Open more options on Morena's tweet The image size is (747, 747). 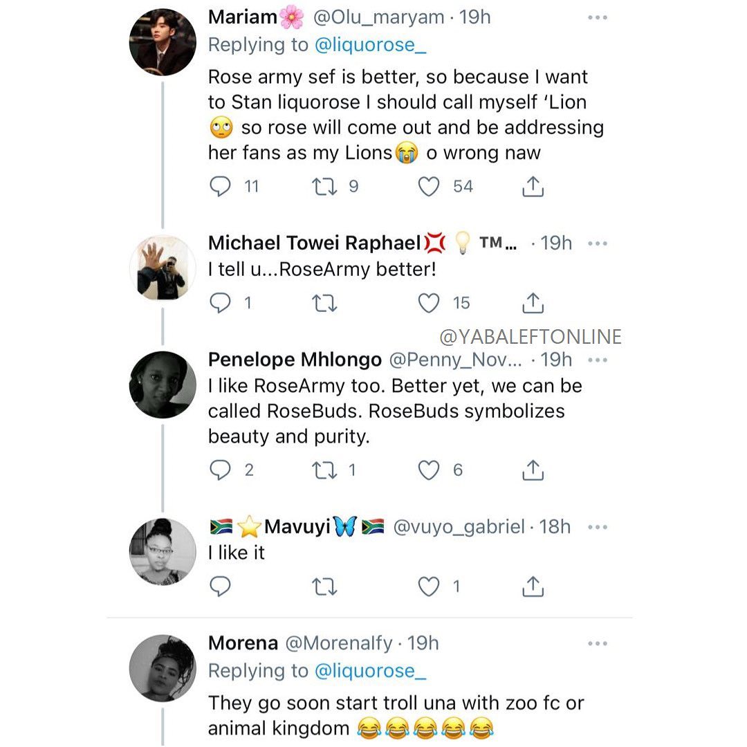pos(596,643)
